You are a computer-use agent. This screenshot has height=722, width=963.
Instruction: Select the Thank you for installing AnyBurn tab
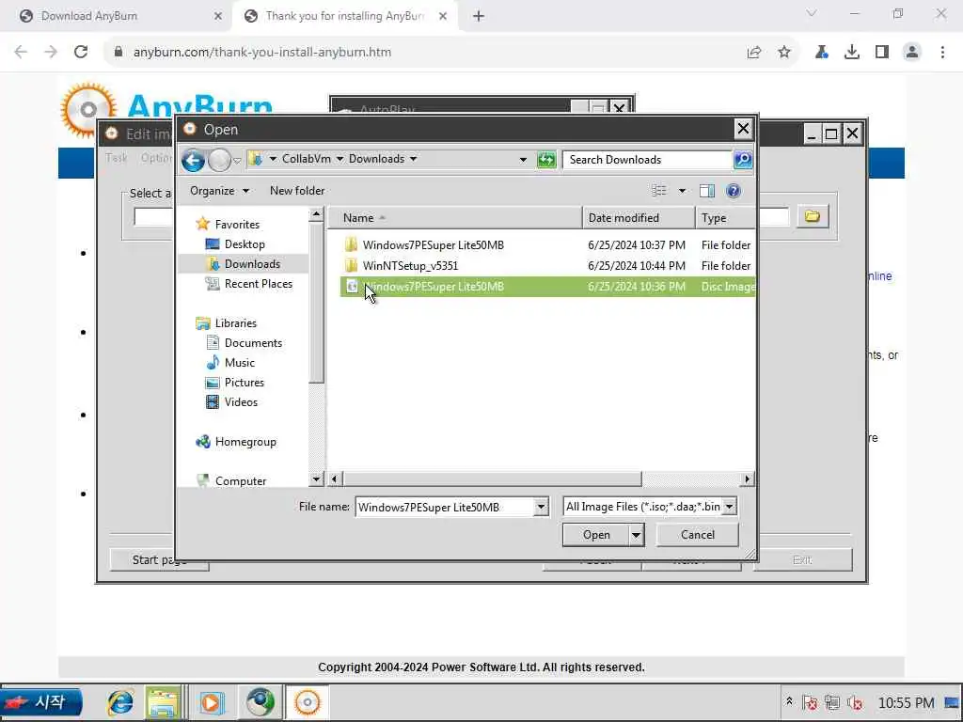tap(344, 16)
